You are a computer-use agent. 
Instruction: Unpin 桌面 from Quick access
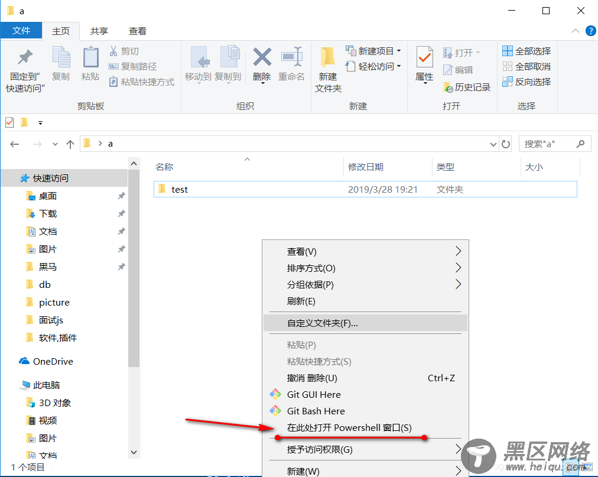pos(121,196)
